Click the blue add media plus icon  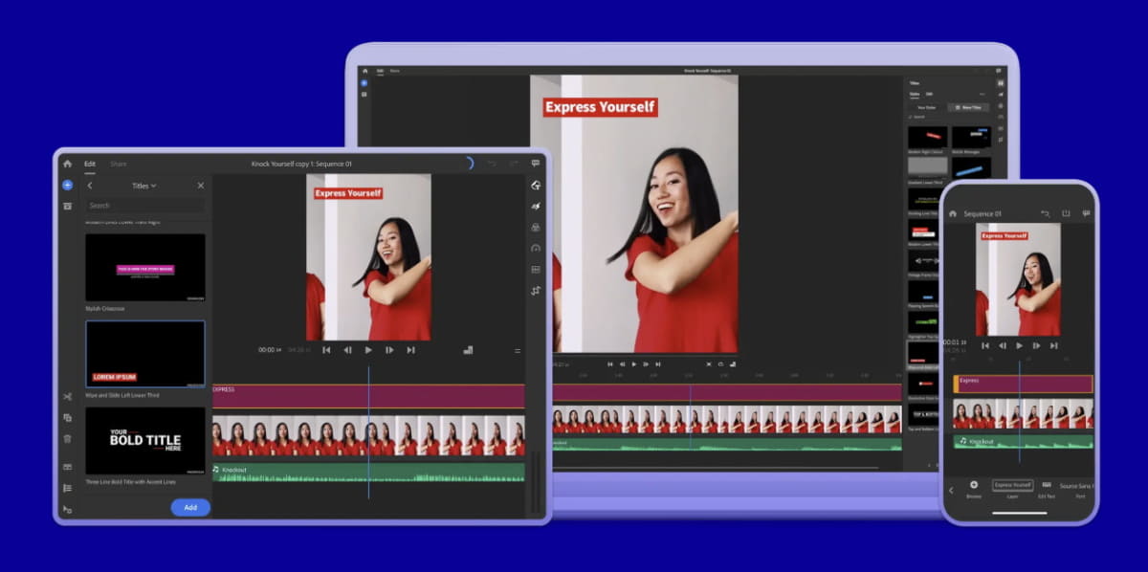coord(67,185)
